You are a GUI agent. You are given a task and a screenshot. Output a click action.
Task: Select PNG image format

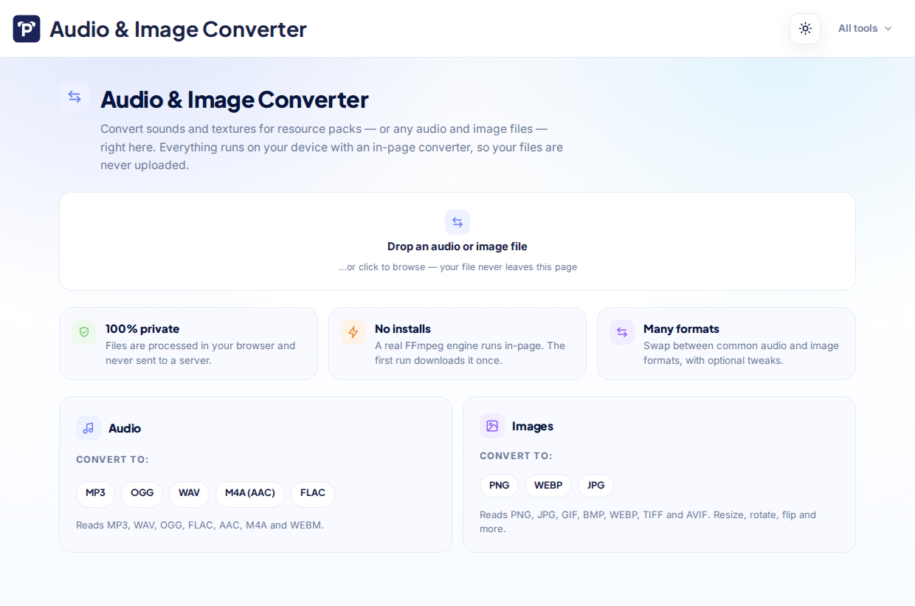pos(500,486)
